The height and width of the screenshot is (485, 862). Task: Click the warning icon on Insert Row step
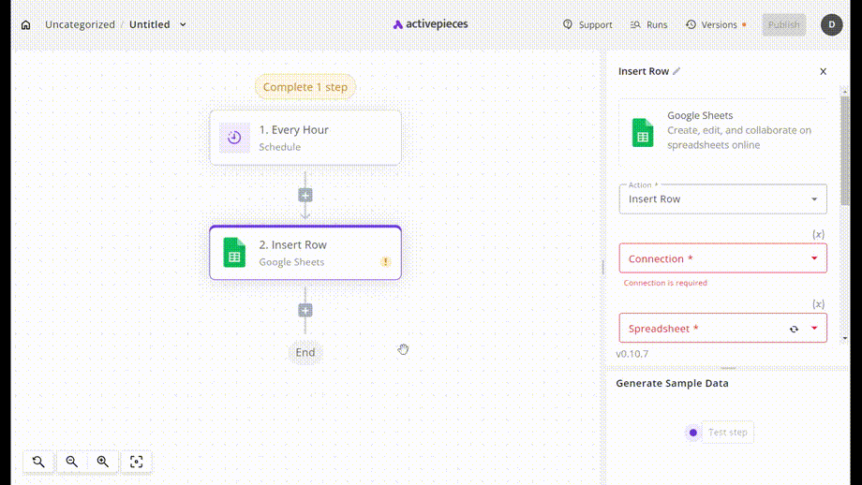click(x=385, y=261)
